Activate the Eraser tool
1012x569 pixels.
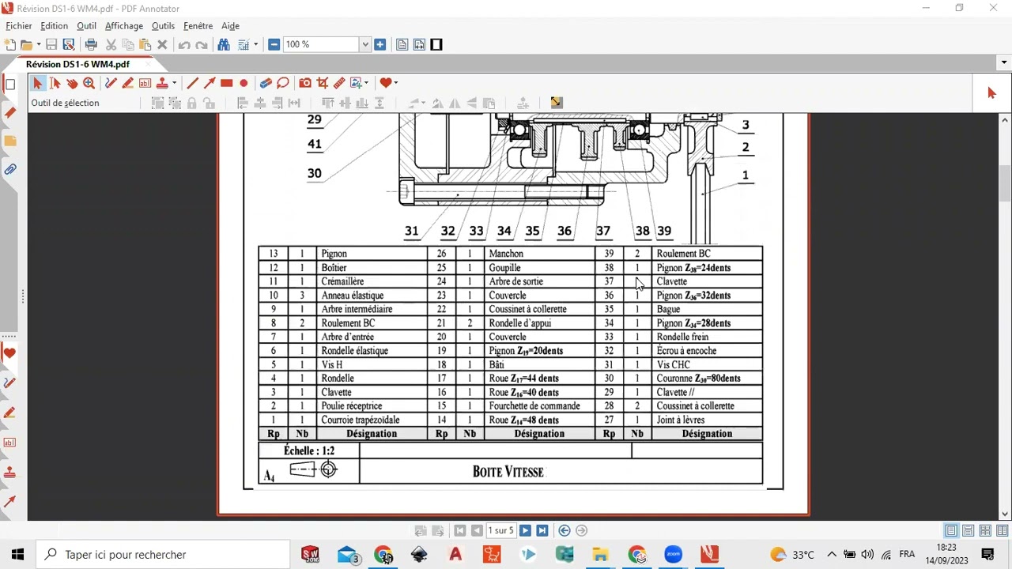[x=266, y=83]
